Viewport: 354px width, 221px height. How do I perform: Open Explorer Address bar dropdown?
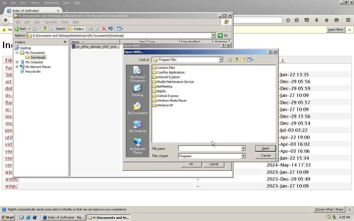[213, 35]
